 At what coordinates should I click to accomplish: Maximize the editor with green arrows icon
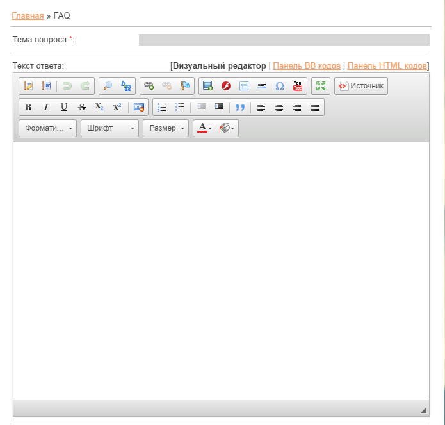(x=320, y=86)
